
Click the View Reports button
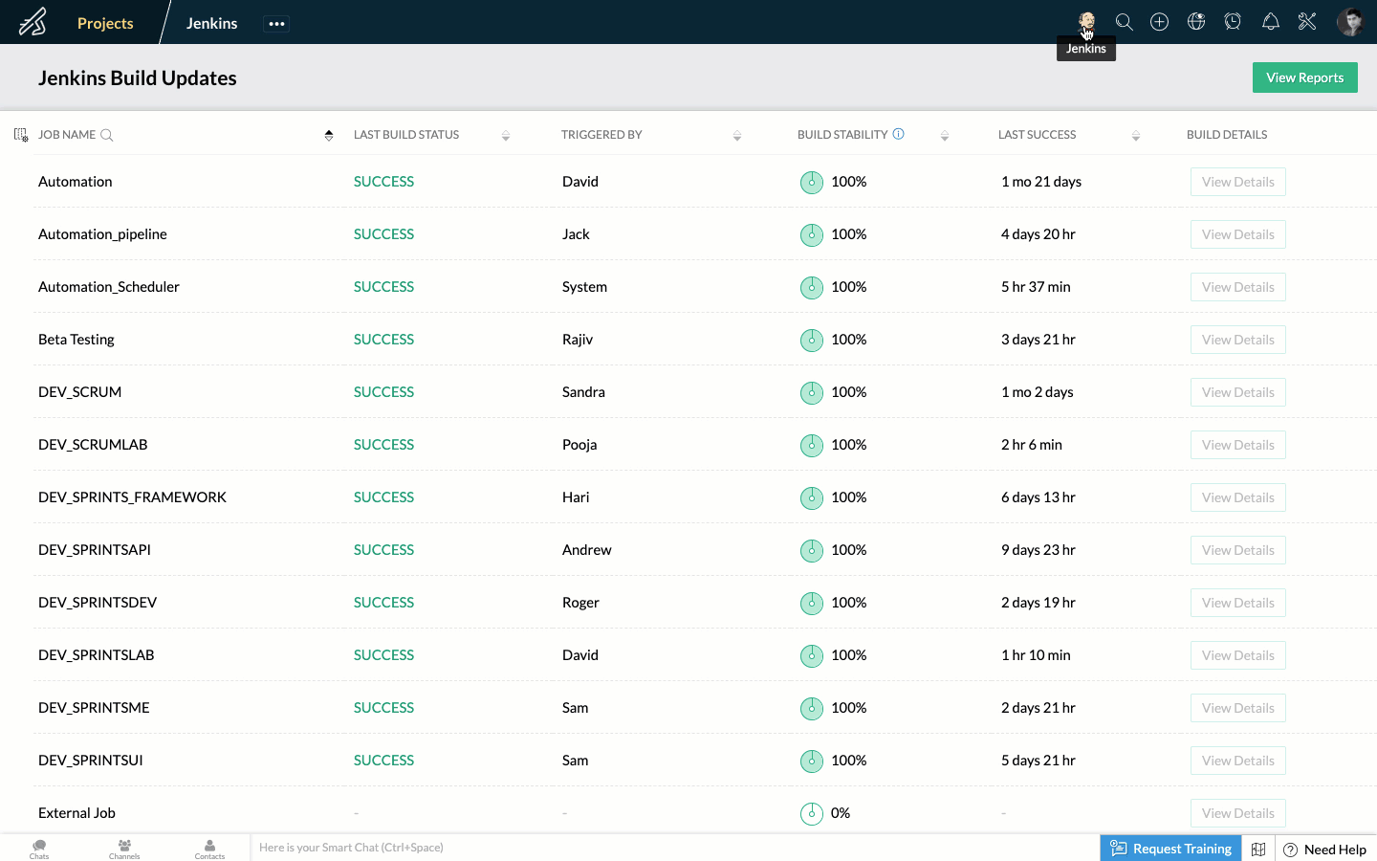[x=1304, y=77]
